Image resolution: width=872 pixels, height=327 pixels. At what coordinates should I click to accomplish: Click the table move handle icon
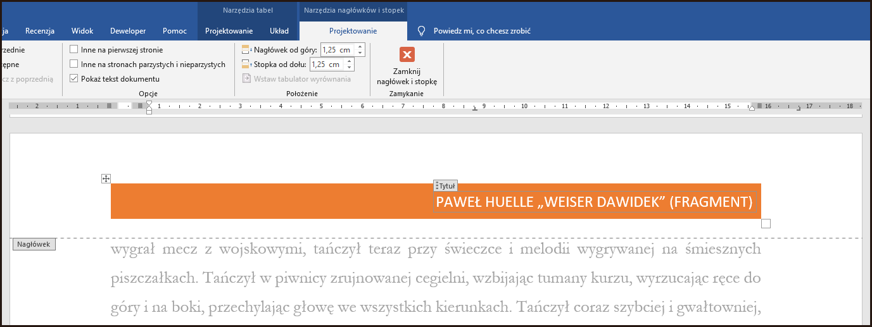point(106,179)
